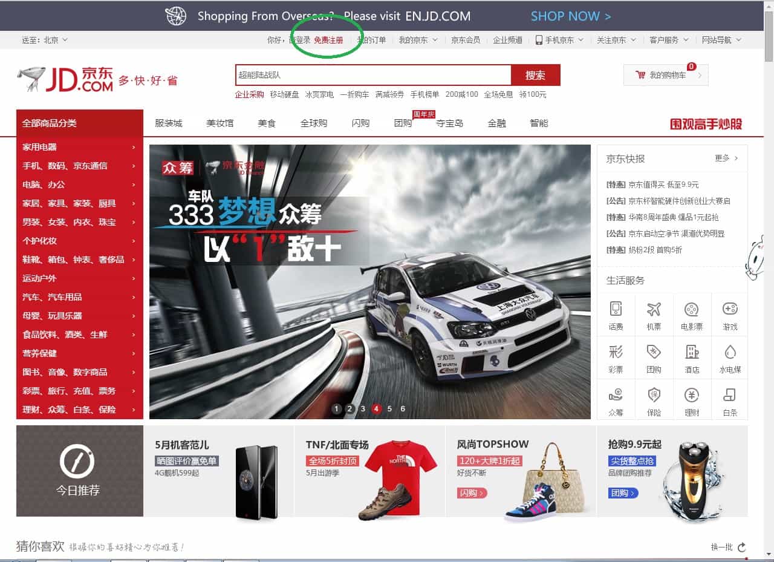
Task: Expand the 网站导航 site navigation dropdown
Action: coord(721,40)
